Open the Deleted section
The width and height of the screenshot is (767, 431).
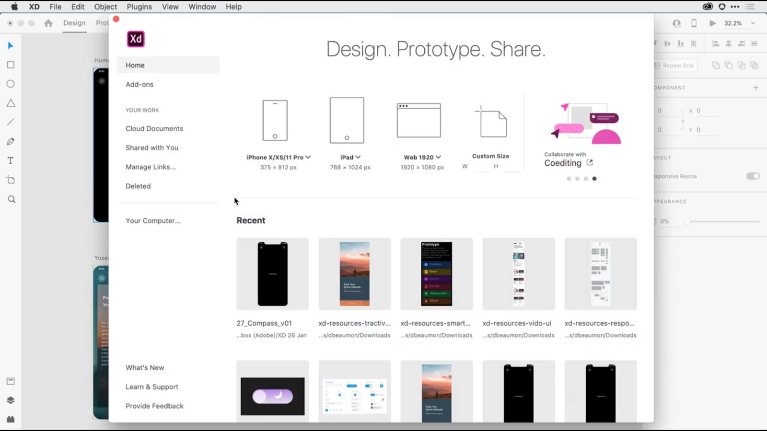[138, 186]
